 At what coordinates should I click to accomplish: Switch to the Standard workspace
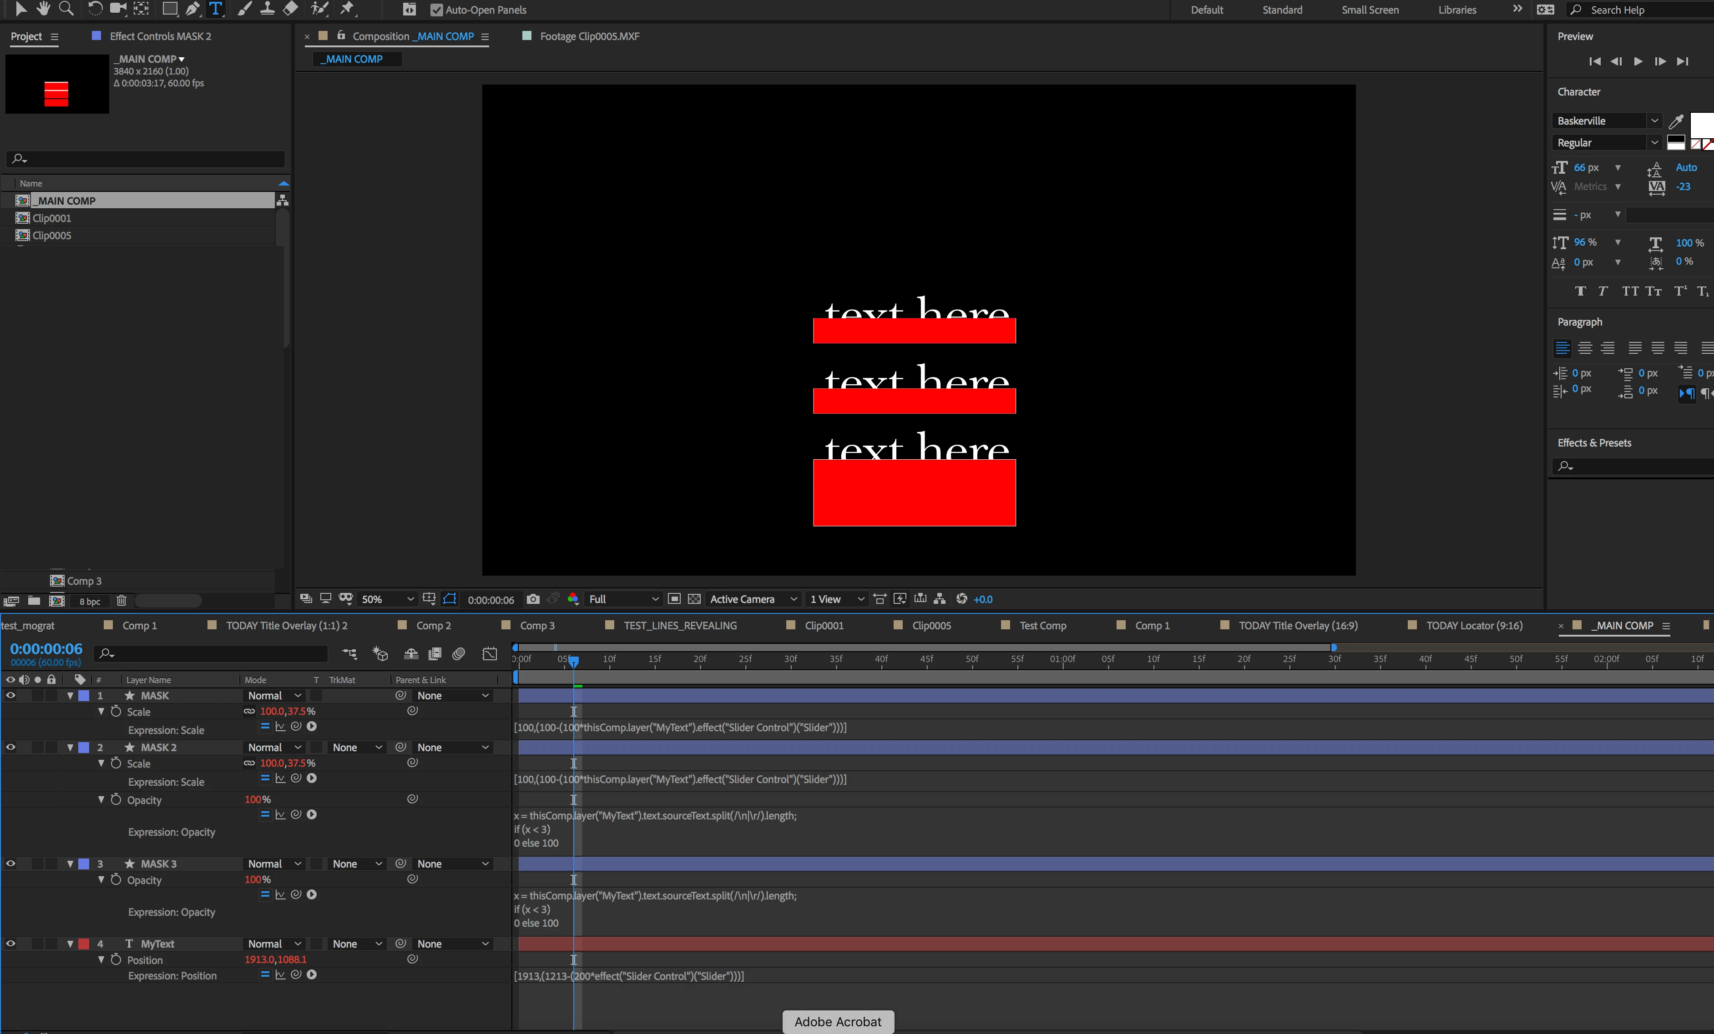[1281, 10]
